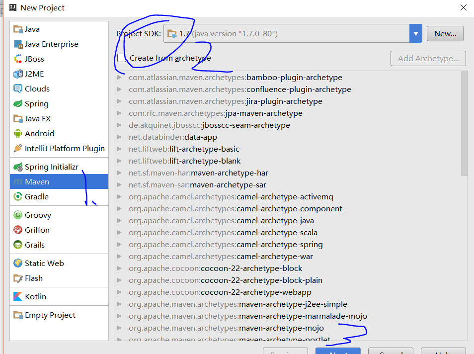Select camel-archetype-war row
474x354 pixels.
click(x=288, y=256)
